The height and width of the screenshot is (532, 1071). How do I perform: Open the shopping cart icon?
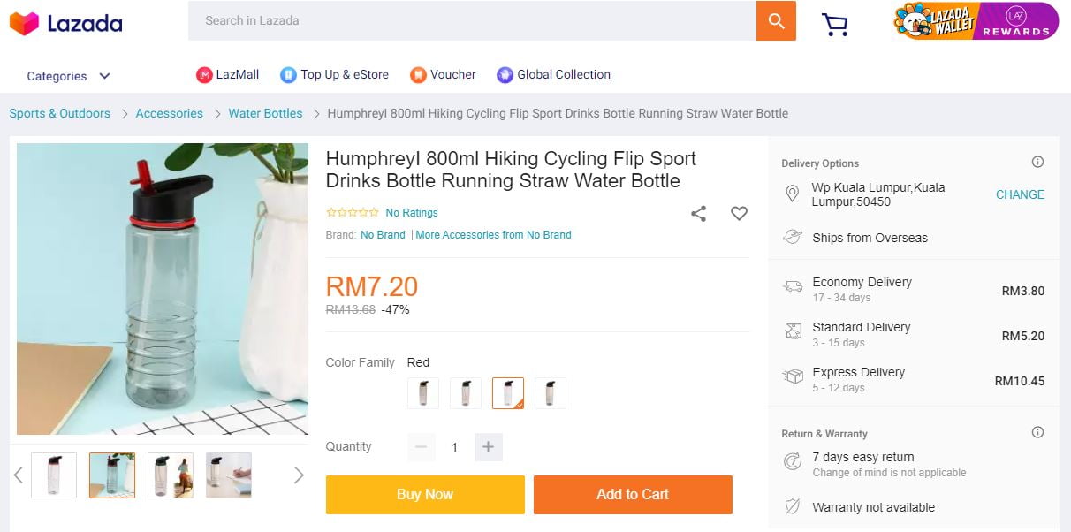point(834,24)
